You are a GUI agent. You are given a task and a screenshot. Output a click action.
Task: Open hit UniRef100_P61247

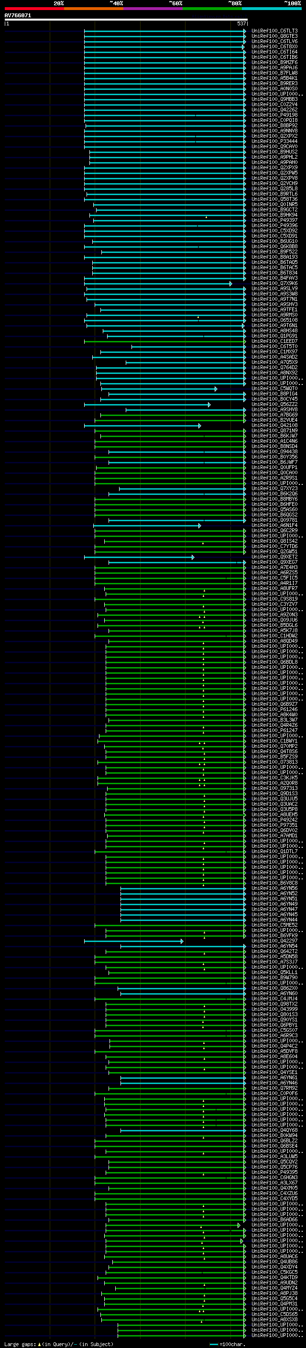point(274,731)
